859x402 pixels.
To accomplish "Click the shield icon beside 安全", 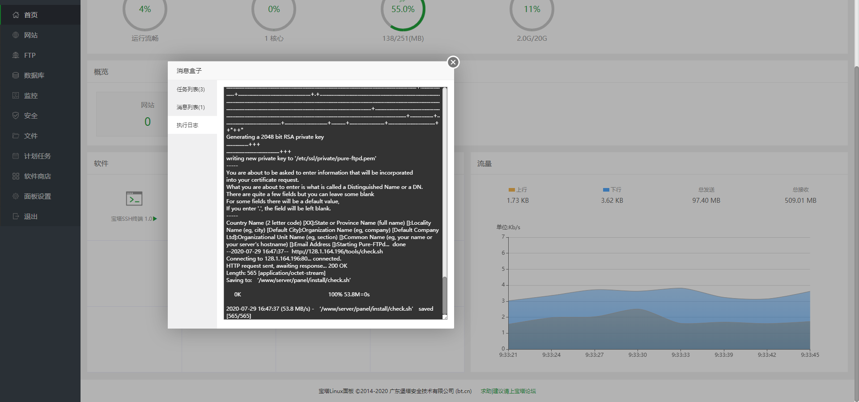I will point(16,115).
